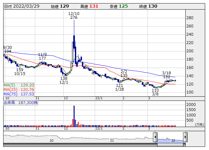Click the left range handle arrow
The height and width of the screenshot is (150, 209).
(155, 137)
